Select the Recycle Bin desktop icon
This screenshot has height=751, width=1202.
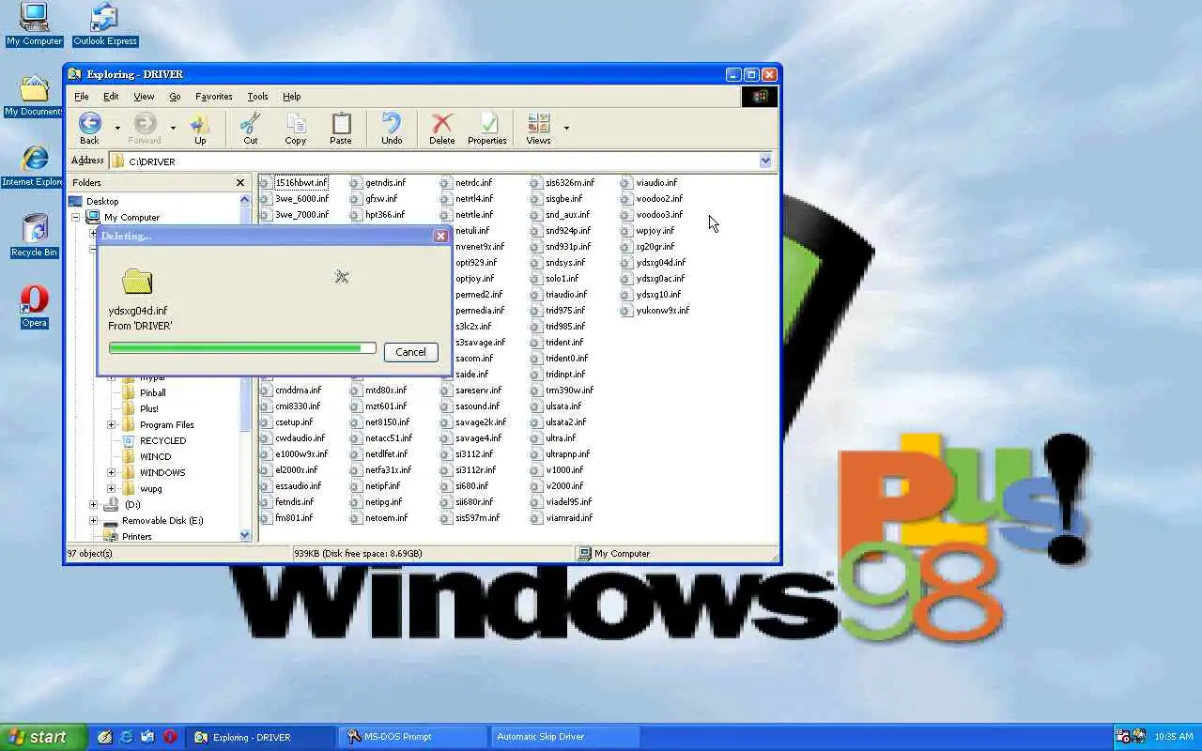coord(35,236)
